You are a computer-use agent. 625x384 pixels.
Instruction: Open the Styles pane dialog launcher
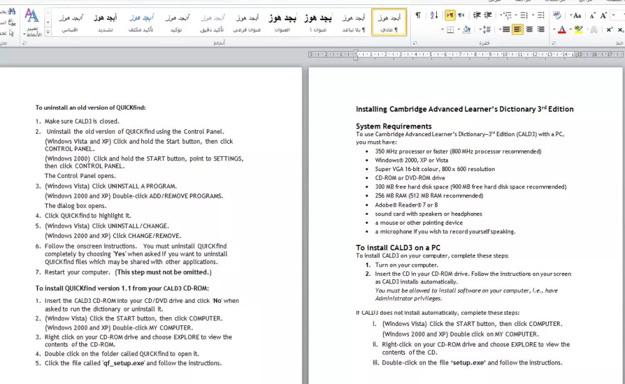24,43
